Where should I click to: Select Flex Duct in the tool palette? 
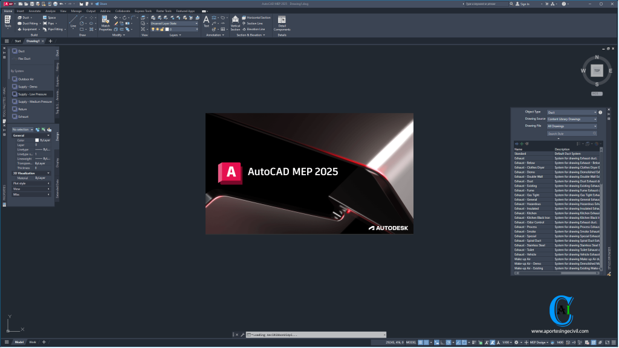[24, 59]
